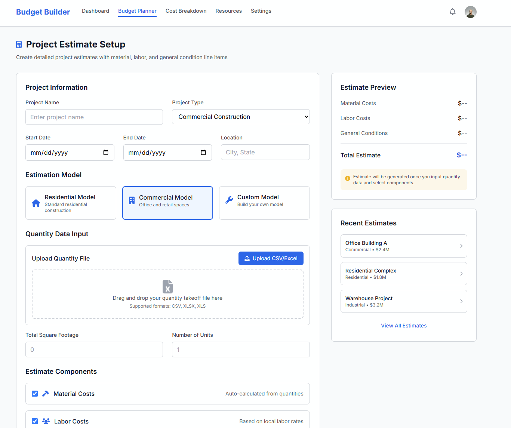
Task: Click the wrench icon for Custom Model
Action: [x=229, y=200]
